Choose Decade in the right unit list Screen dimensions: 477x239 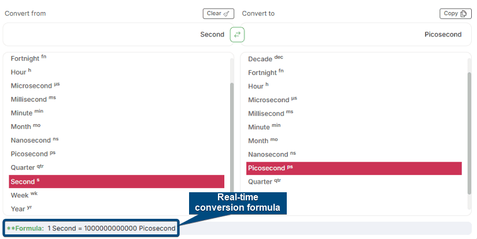click(x=262, y=59)
